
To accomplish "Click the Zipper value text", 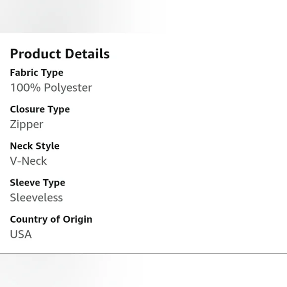I will pos(27,125).
